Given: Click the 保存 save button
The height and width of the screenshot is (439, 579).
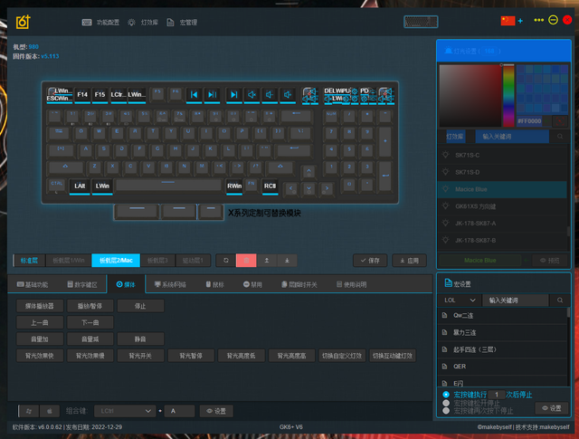Looking at the screenshot, I should click(x=370, y=261).
